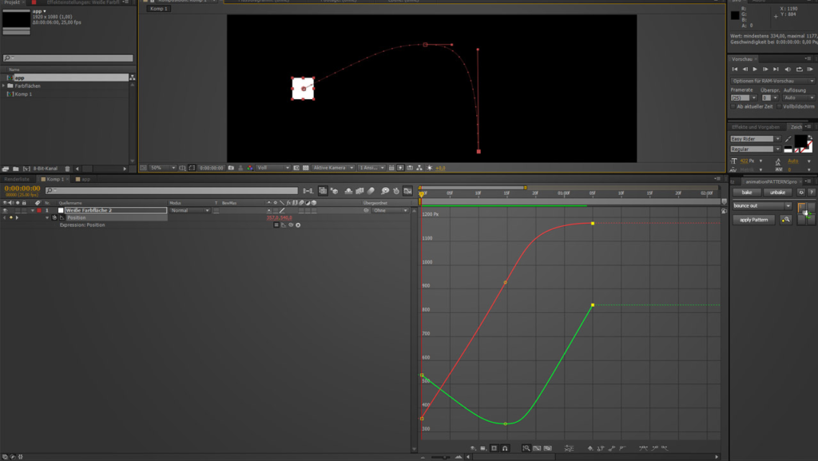Click the eyedropper in the character panel
The width and height of the screenshot is (818, 461).
[788, 139]
